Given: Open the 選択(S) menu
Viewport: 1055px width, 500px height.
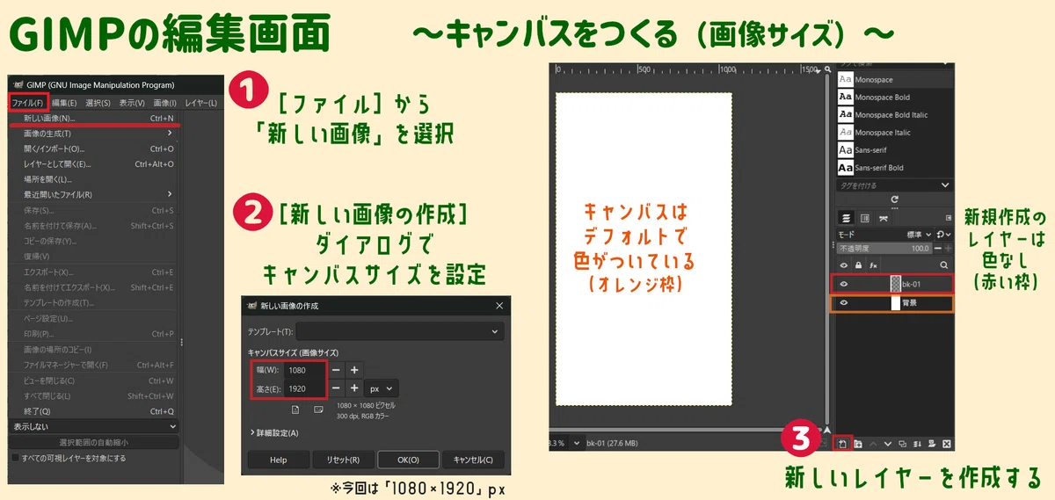Looking at the screenshot, I should 98,103.
